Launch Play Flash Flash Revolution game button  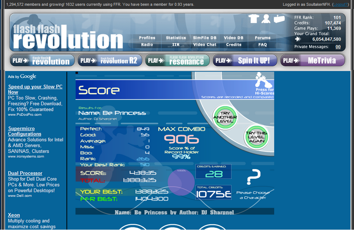pos(41,60)
